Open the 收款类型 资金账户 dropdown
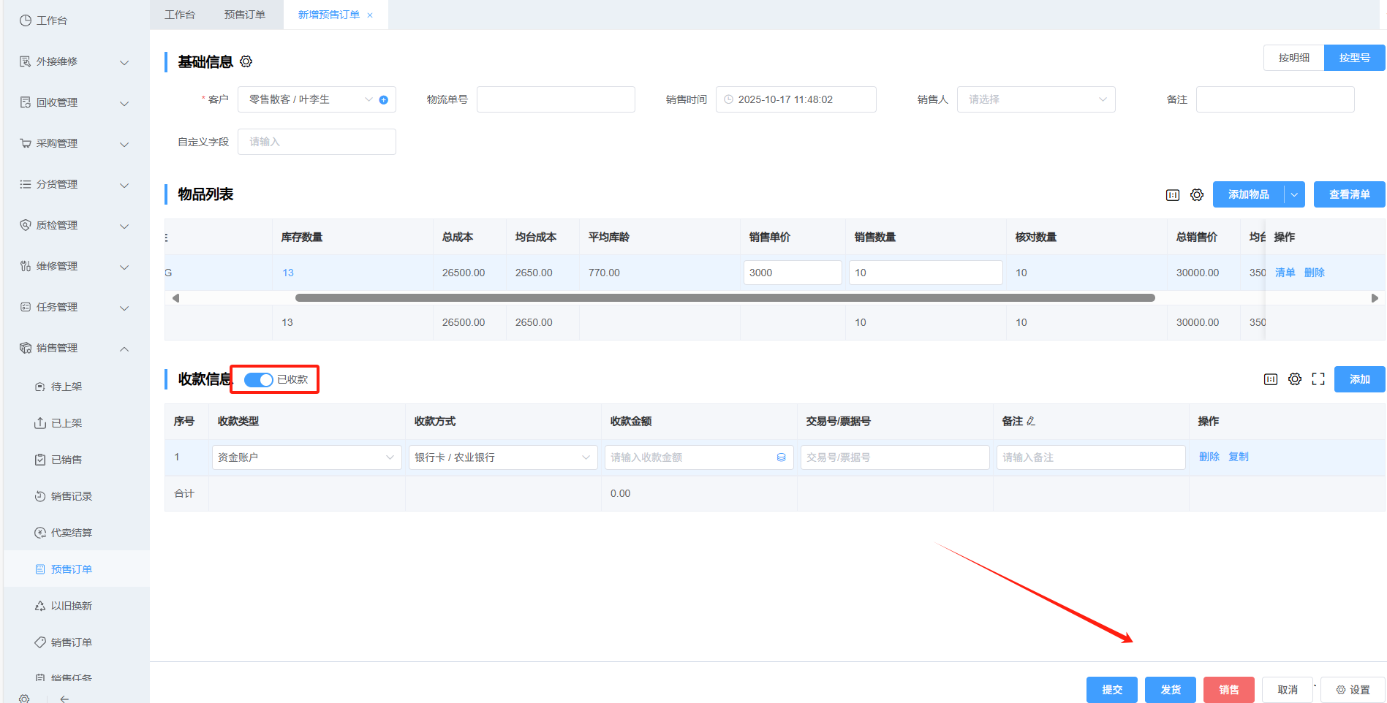This screenshot has height=703, width=1387. pyautogui.click(x=306, y=457)
